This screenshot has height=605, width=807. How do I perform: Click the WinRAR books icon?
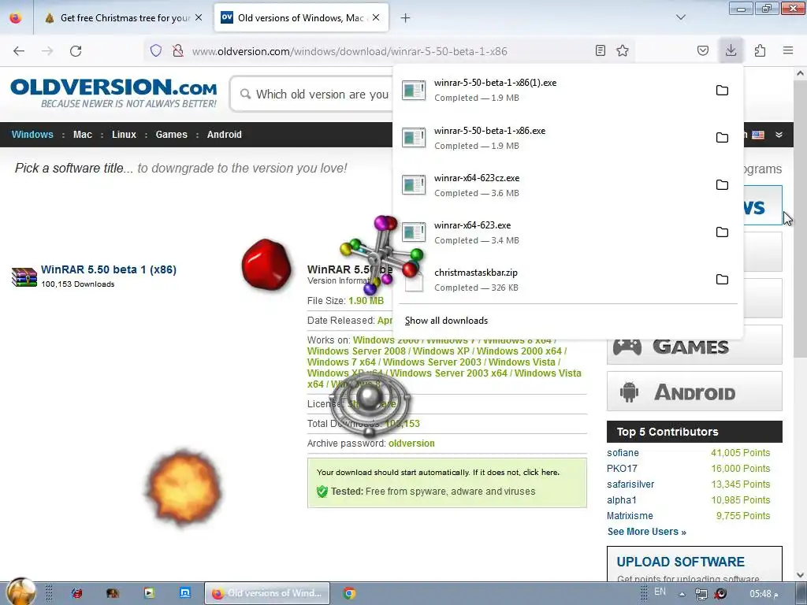click(24, 277)
